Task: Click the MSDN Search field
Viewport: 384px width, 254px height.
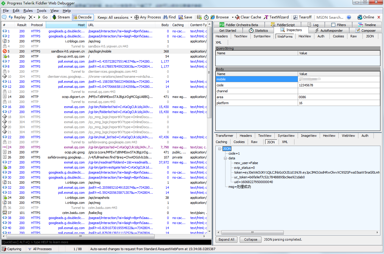Action: click(x=330, y=17)
